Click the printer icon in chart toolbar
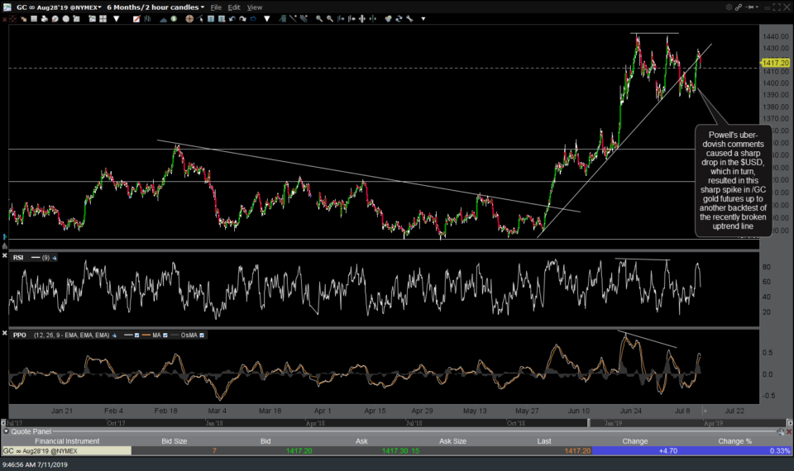 45,19
